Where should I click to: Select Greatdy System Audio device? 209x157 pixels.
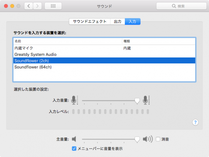pyautogui.click(x=104, y=54)
